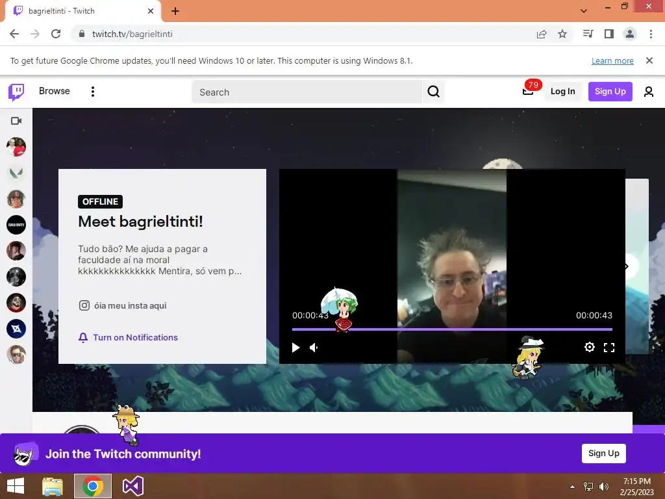Click the OFFLINE status badge

coord(100,201)
